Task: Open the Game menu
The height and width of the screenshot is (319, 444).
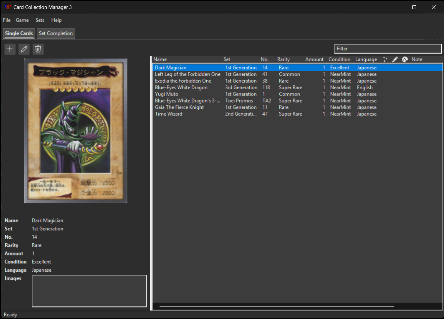Action: point(22,20)
